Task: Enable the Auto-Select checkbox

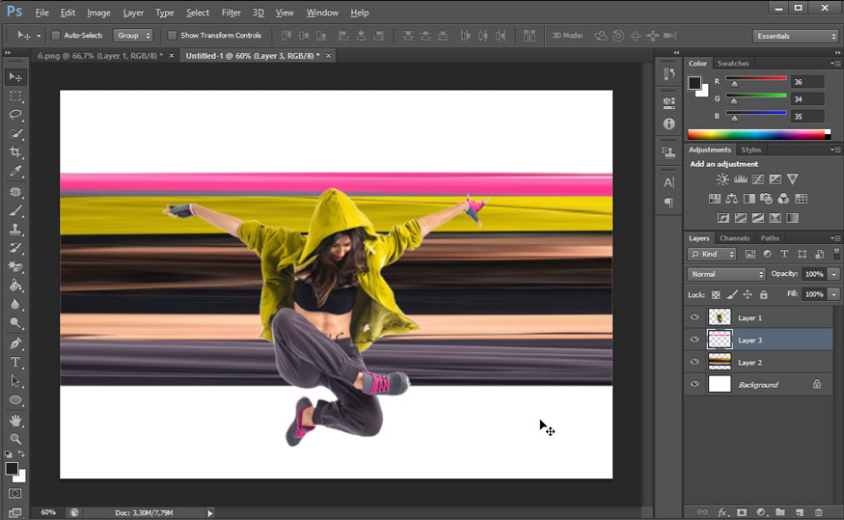Action: pyautogui.click(x=55, y=36)
